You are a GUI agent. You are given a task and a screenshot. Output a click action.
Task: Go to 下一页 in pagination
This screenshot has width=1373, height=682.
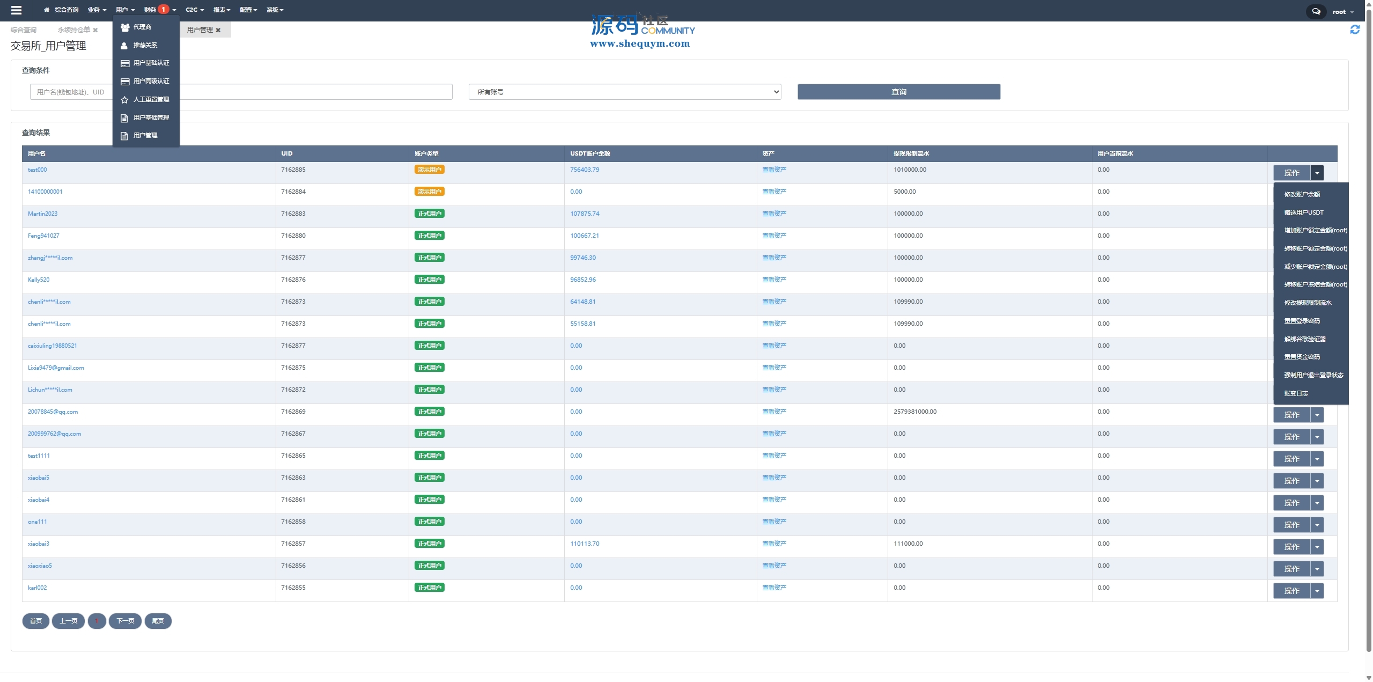(125, 621)
